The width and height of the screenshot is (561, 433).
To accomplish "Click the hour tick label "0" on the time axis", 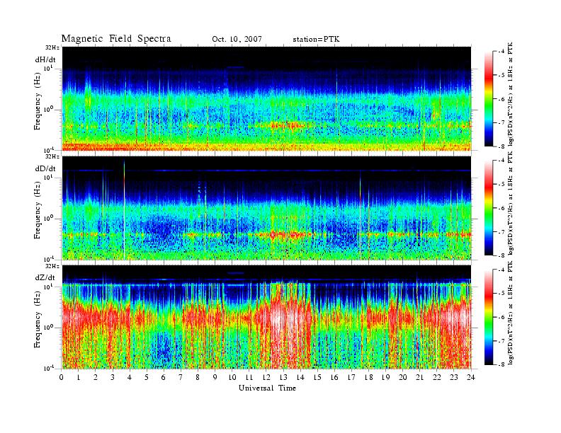I will pyautogui.click(x=62, y=377).
